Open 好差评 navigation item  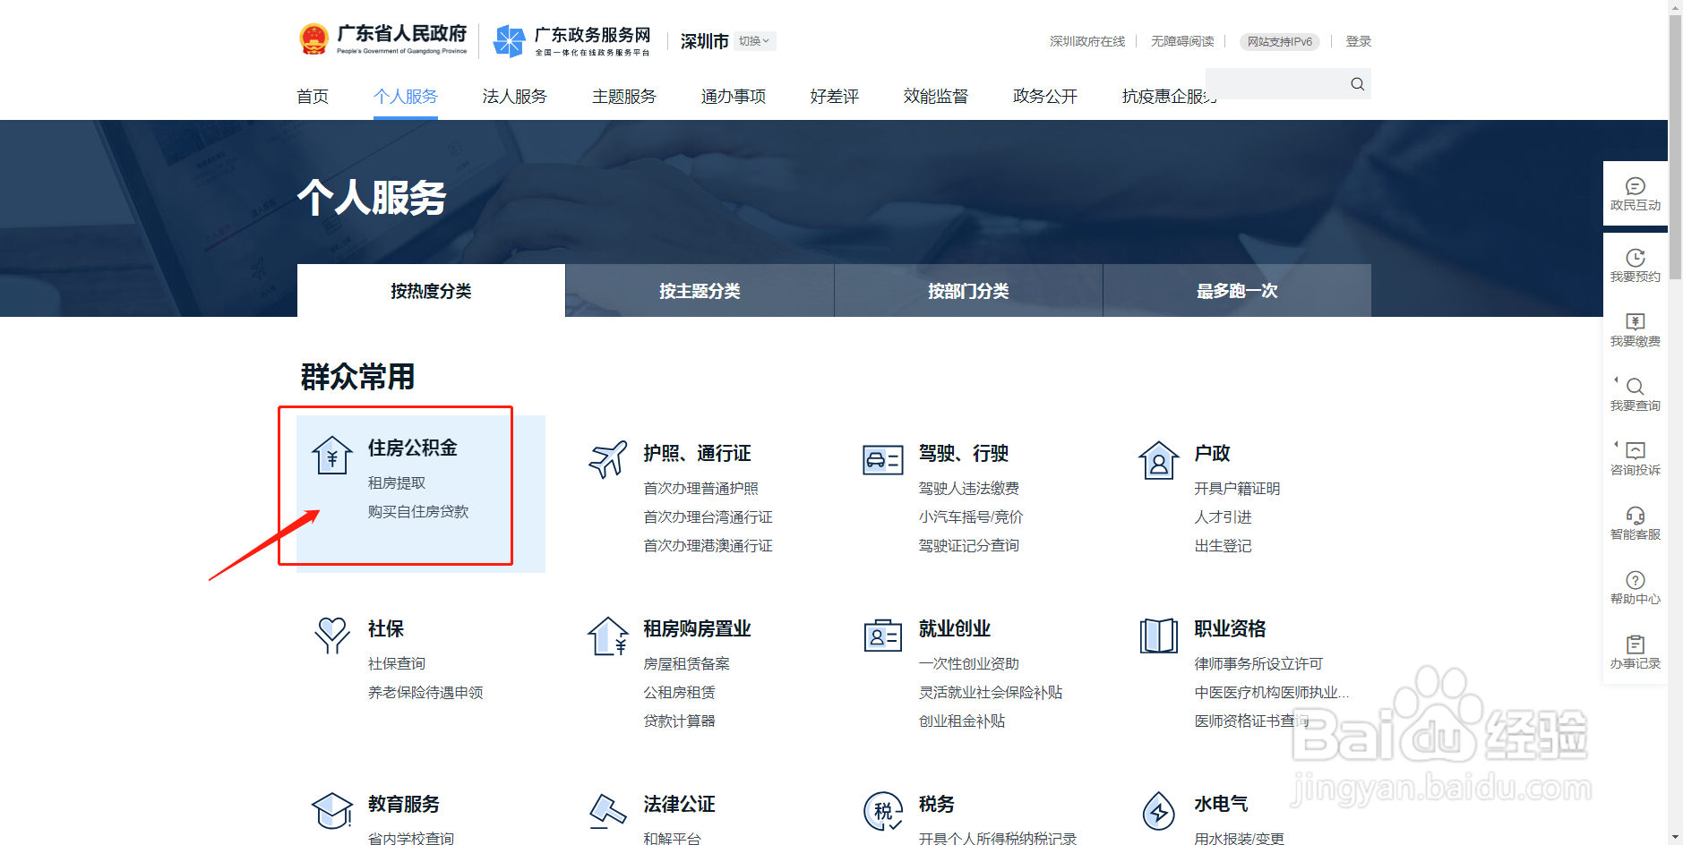click(x=835, y=97)
